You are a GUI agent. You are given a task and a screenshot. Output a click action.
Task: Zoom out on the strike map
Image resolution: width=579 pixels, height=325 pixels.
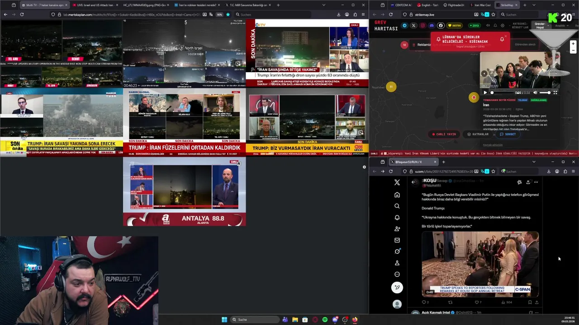(573, 51)
